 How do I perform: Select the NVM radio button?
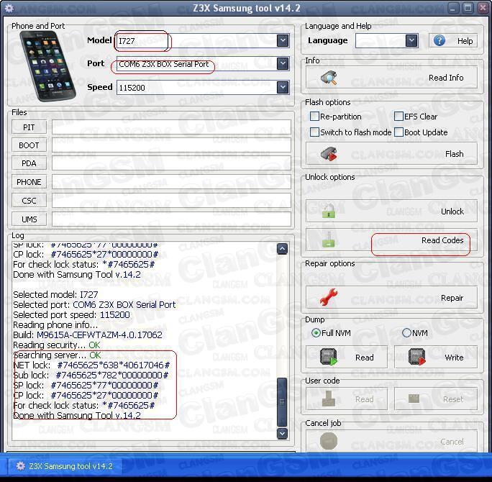click(406, 332)
